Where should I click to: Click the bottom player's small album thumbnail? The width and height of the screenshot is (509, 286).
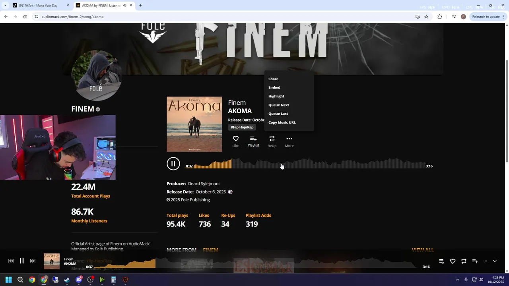52,261
